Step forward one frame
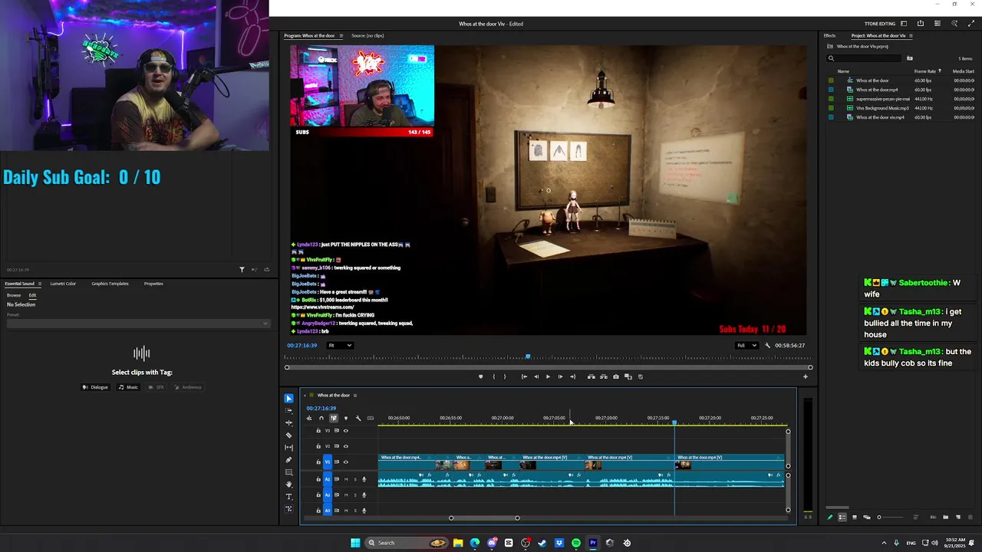The height and width of the screenshot is (552, 982). [x=560, y=376]
